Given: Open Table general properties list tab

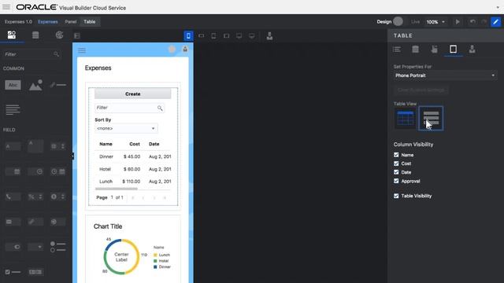Looking at the screenshot, I should point(397,49).
